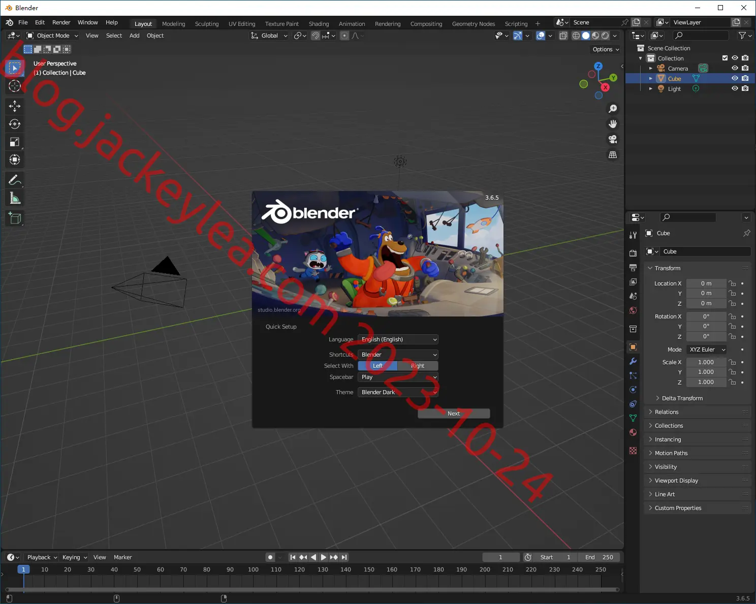Toggle camera view in viewport
Image resolution: width=756 pixels, height=604 pixels.
613,139
